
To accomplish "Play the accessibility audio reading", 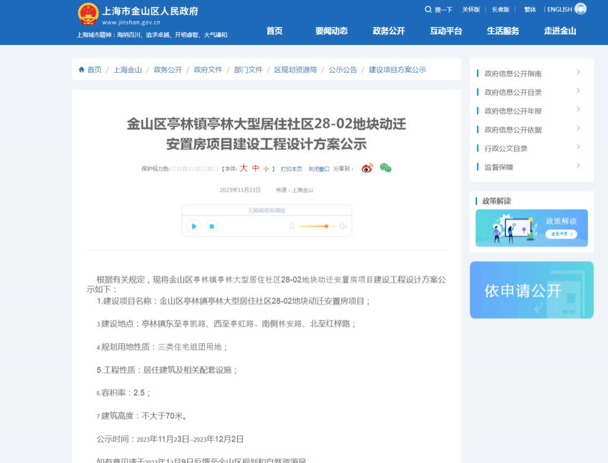I will [194, 226].
